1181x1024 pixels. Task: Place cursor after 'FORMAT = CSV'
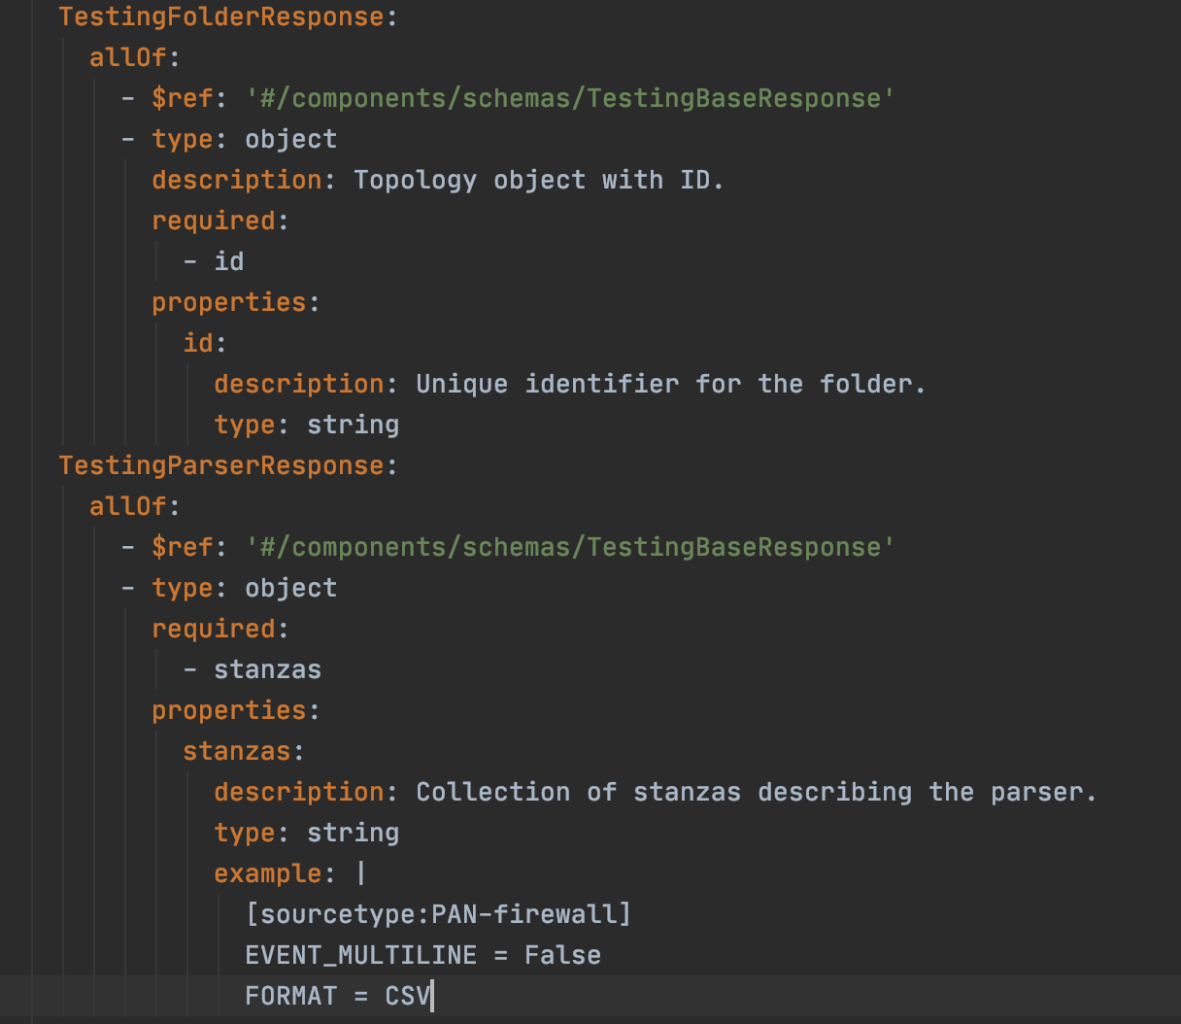click(430, 995)
